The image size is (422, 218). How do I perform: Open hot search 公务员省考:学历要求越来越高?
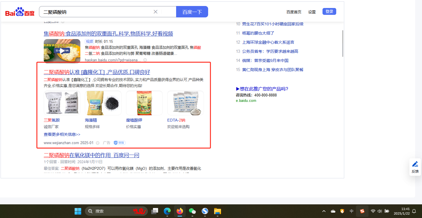click(270, 51)
